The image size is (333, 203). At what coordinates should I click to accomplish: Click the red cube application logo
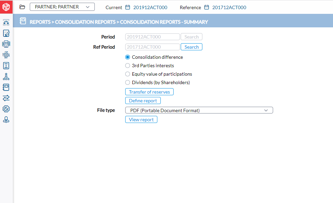tap(6, 7)
